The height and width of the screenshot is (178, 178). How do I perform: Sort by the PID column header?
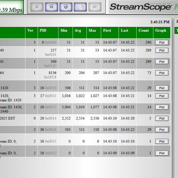(x=48, y=33)
